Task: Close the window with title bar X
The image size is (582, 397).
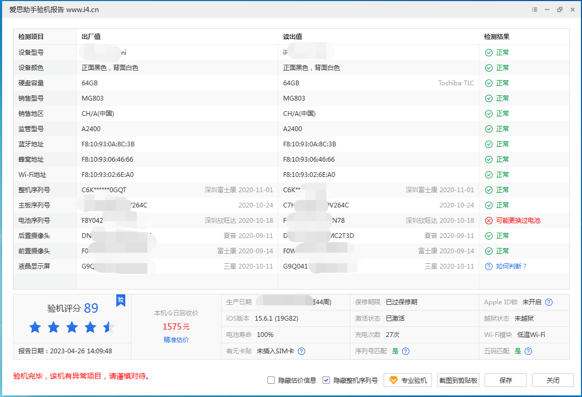Action: [573, 9]
